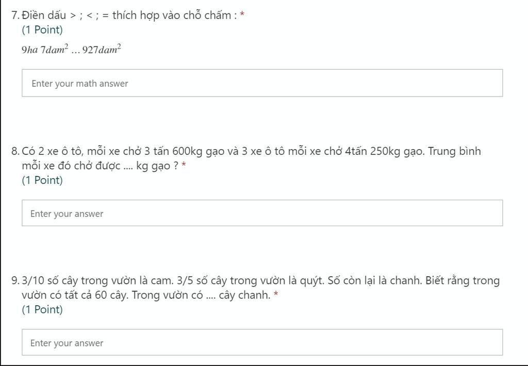The image size is (528, 366).
Task: Click question 7 text 'Điền dấu'
Action: [x=44, y=15]
